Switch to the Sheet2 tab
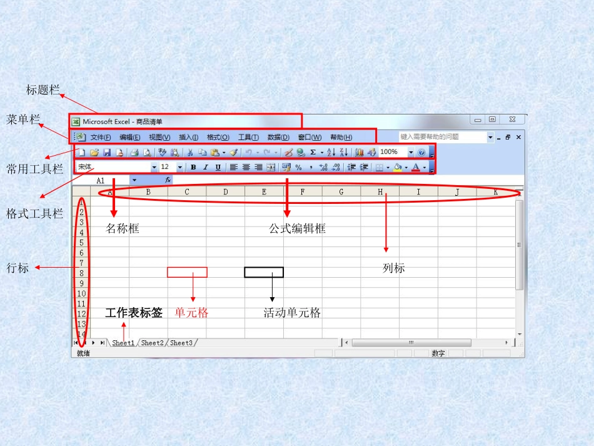594x446 pixels. [x=153, y=343]
